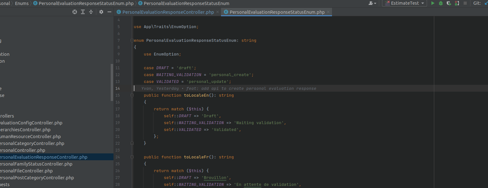Viewport: 488px width, 188px height.
Task: Select PersonalFileController.php in project tree
Action: click(x=26, y=171)
